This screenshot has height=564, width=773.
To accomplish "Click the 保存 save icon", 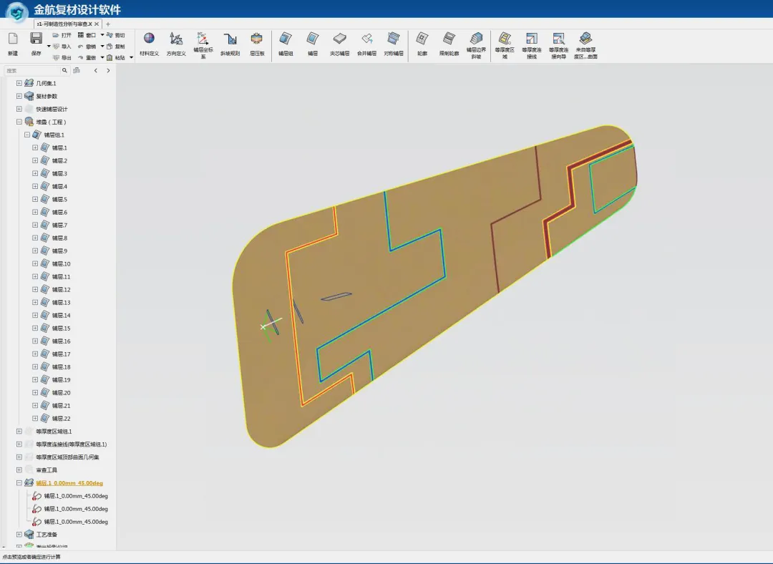I will [36, 44].
